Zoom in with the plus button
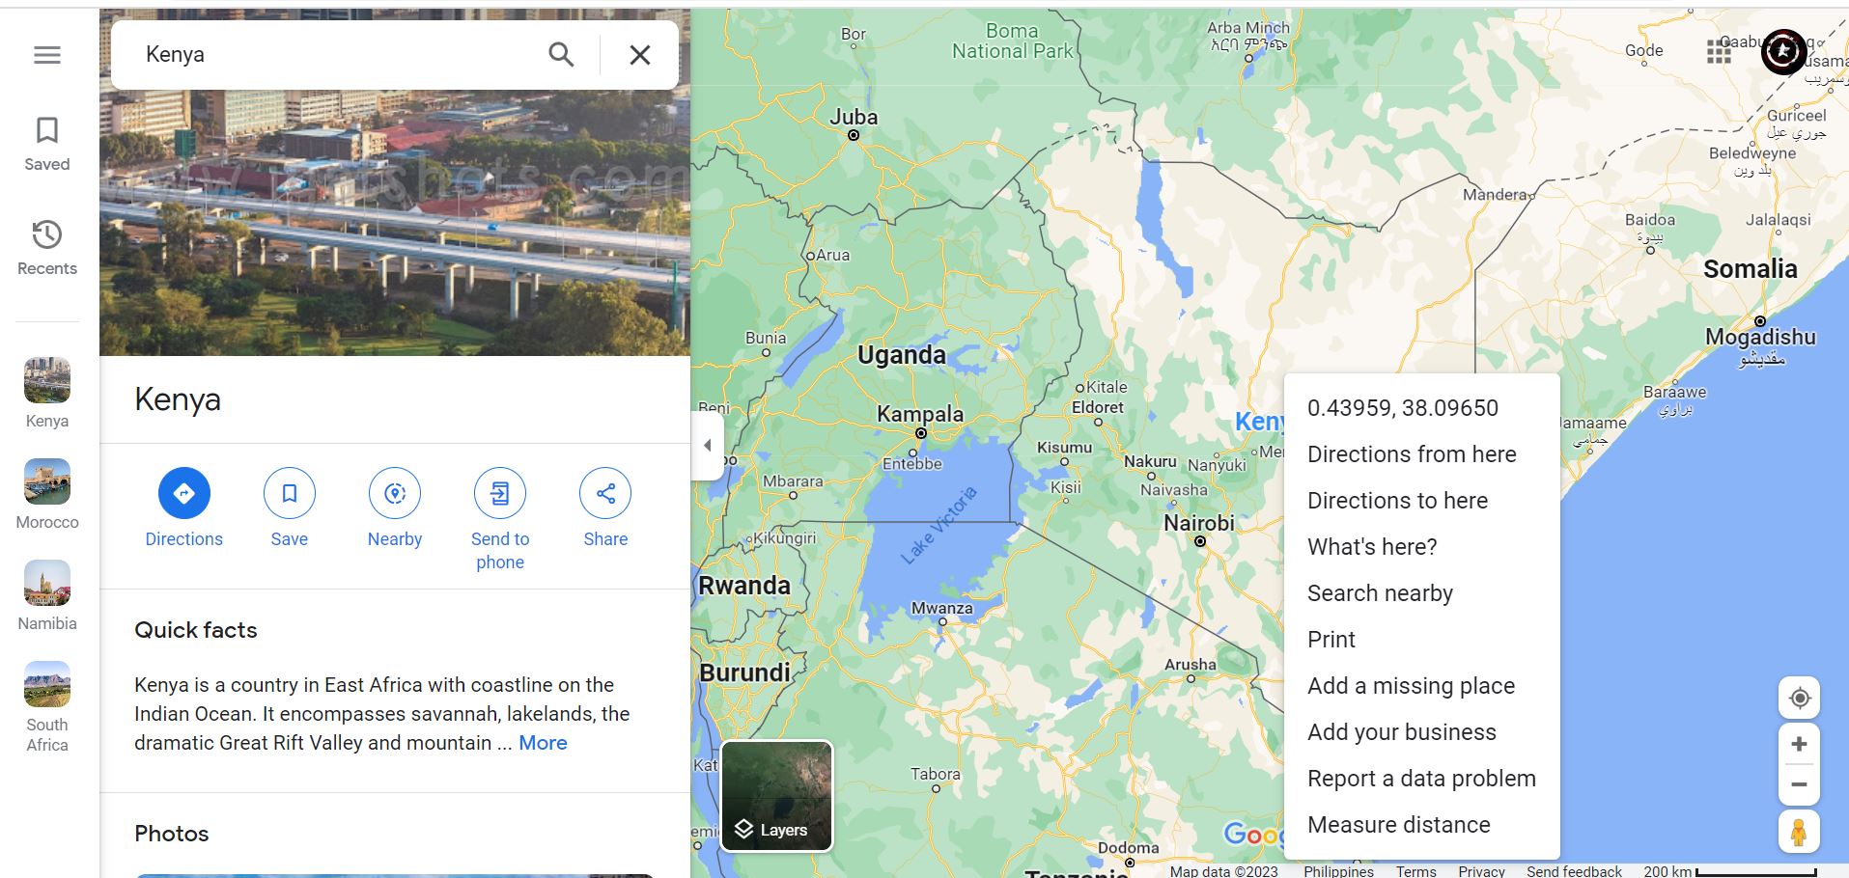The width and height of the screenshot is (1849, 878). point(1799,744)
